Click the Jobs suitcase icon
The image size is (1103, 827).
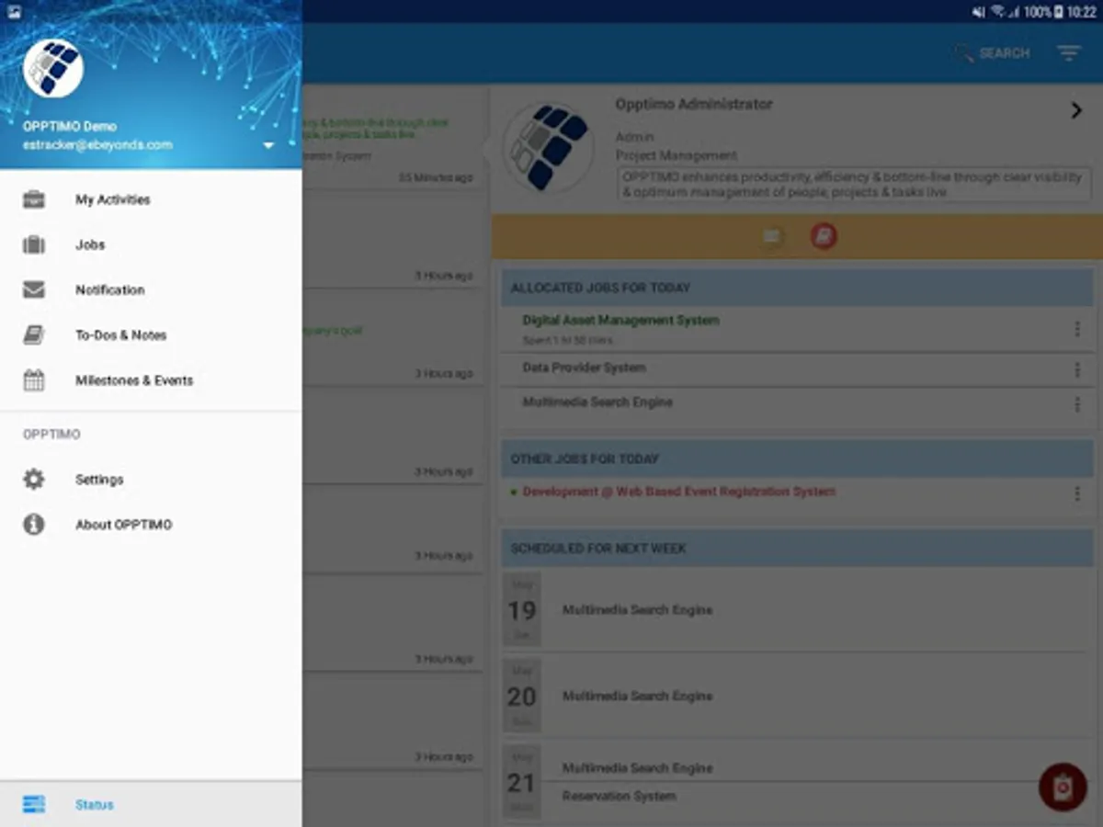point(34,244)
